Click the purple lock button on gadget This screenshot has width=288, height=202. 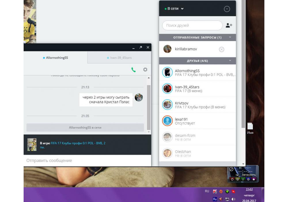coord(254,179)
